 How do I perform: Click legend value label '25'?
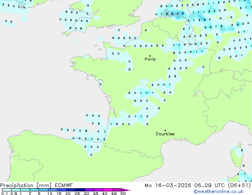coord(77,193)
